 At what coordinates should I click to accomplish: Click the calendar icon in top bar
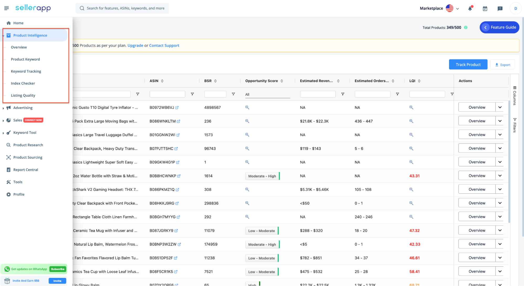tap(485, 8)
